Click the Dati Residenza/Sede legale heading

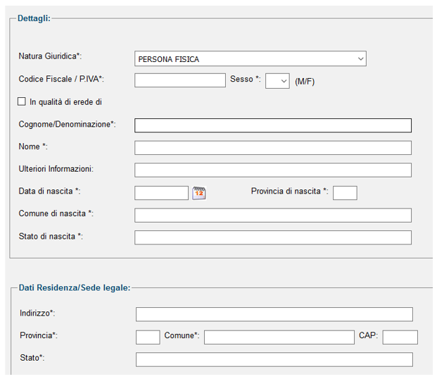75,287
